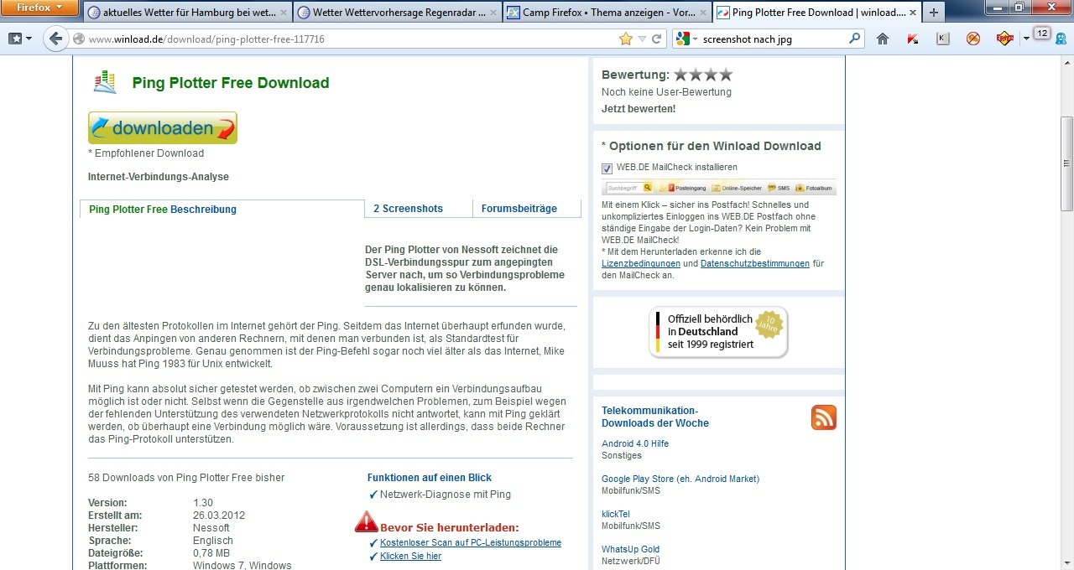Click the winload.de URL address field
This screenshot has height=570, width=1074.
click(x=351, y=39)
